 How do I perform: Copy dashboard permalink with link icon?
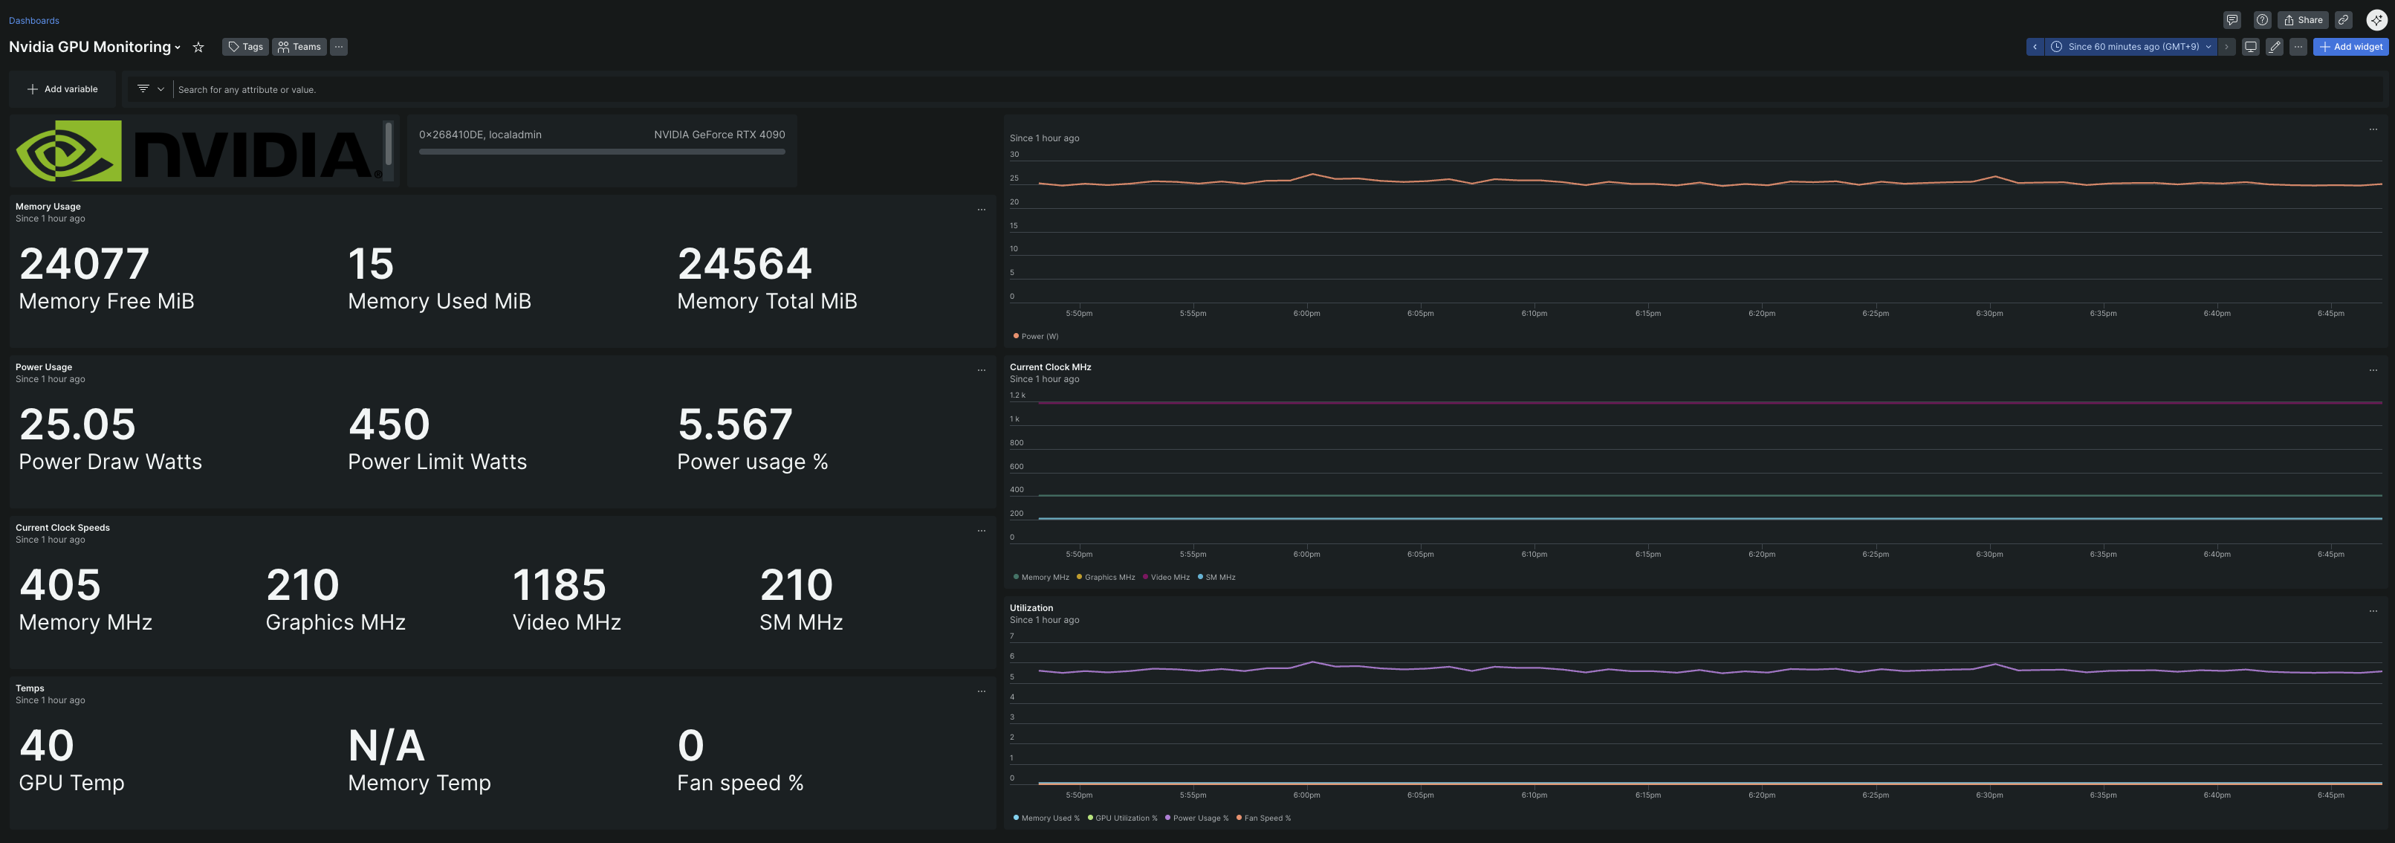point(2344,19)
